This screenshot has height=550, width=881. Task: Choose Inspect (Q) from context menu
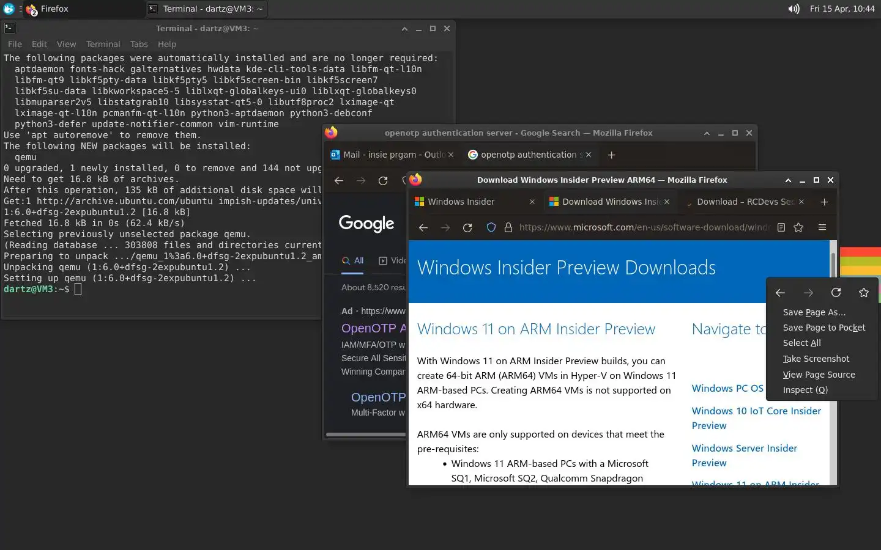click(821, 390)
